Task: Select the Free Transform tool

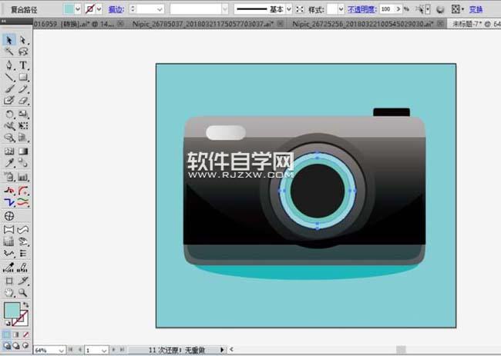Action: (x=22, y=126)
